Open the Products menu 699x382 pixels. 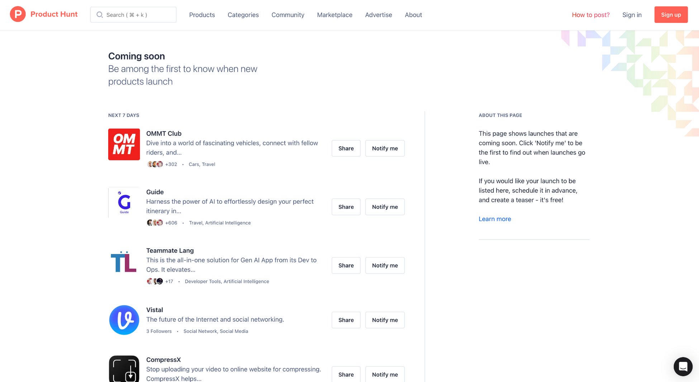pos(202,15)
